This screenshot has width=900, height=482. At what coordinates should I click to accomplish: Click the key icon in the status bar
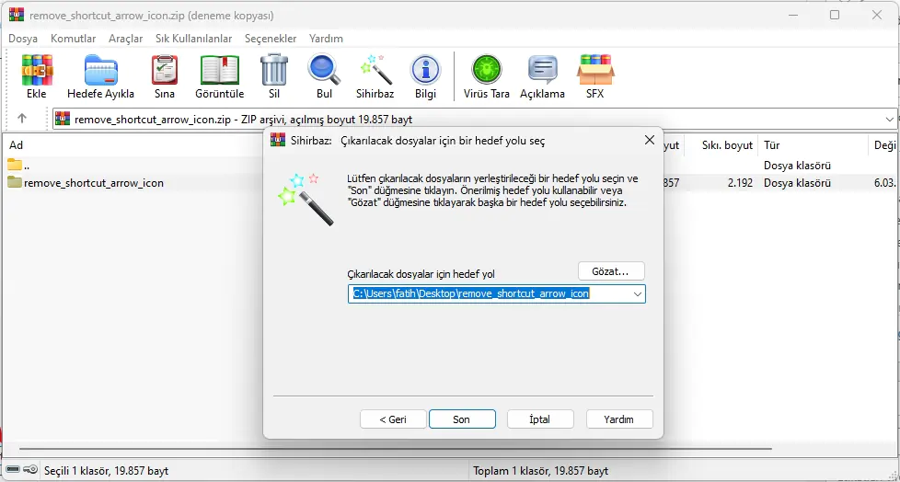click(x=31, y=470)
